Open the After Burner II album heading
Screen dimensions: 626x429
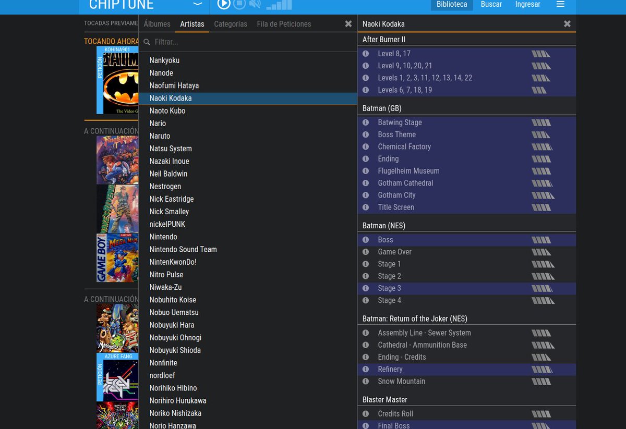click(384, 40)
